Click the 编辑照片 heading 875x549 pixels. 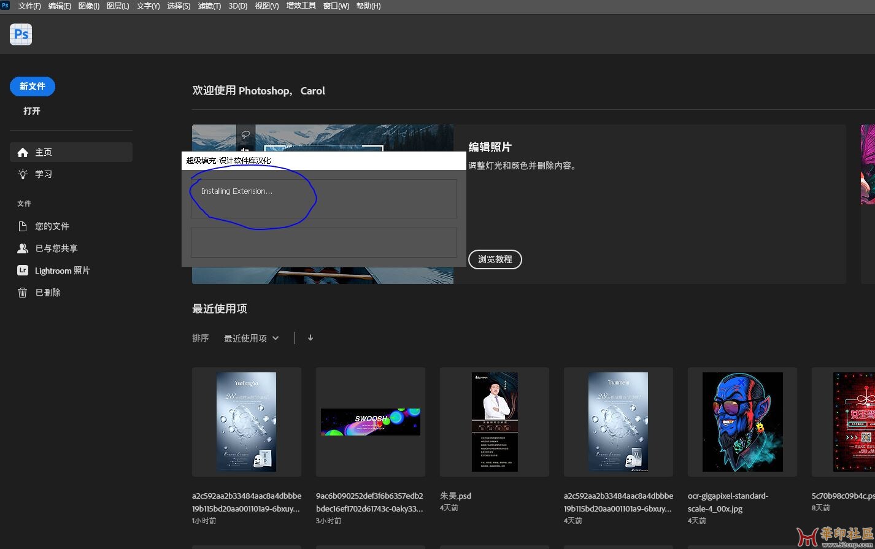coord(490,147)
